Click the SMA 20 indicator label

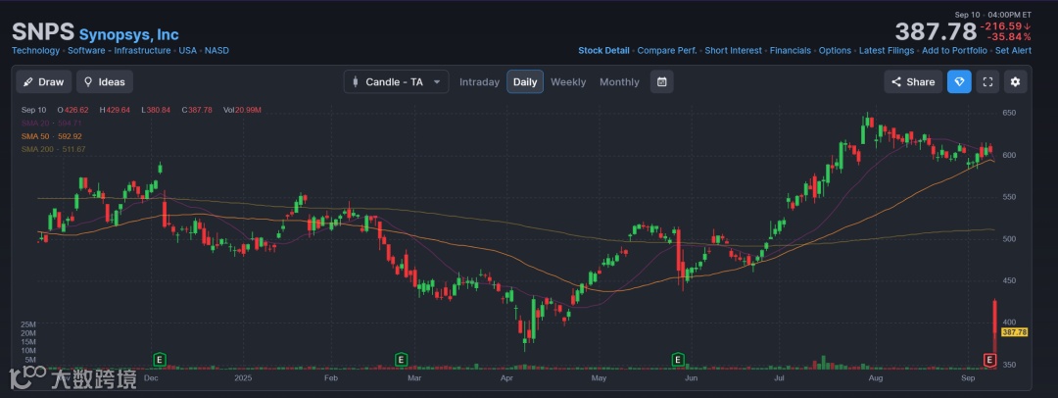51,123
